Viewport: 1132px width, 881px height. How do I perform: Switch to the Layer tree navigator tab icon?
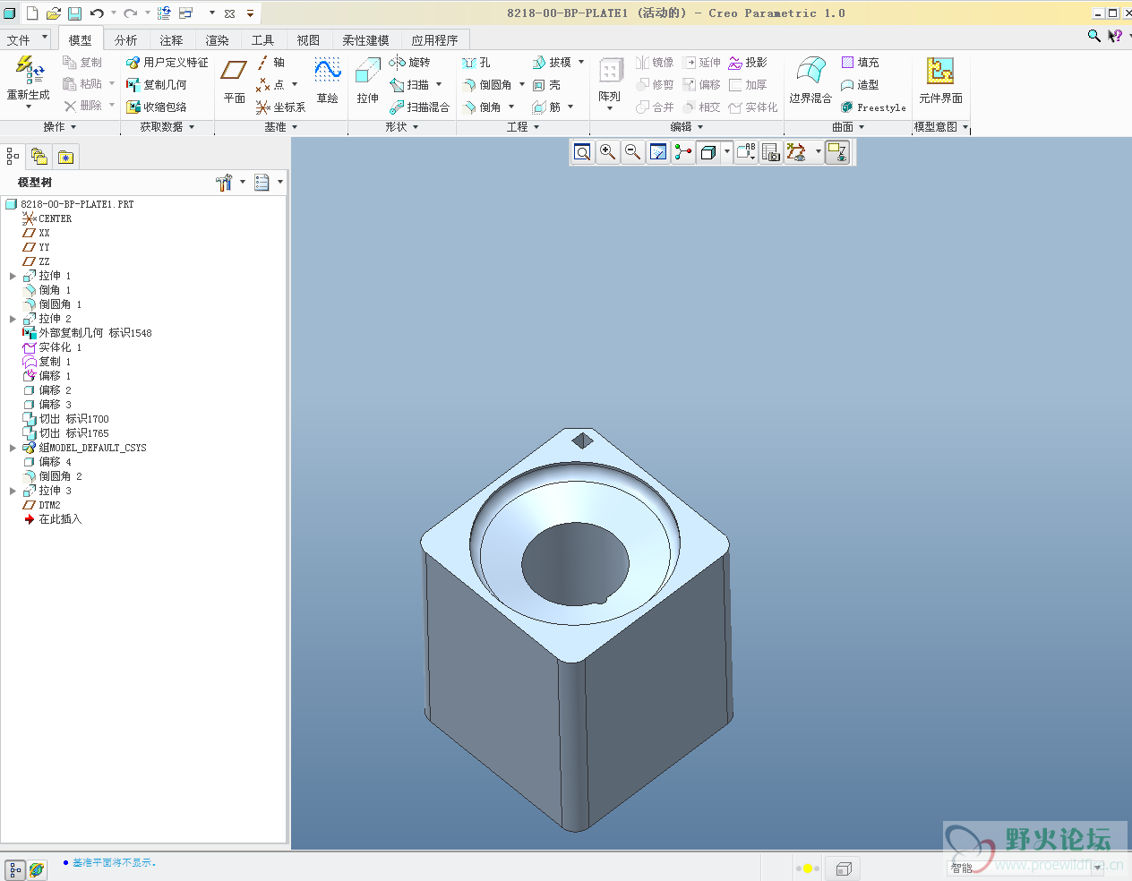(x=39, y=157)
